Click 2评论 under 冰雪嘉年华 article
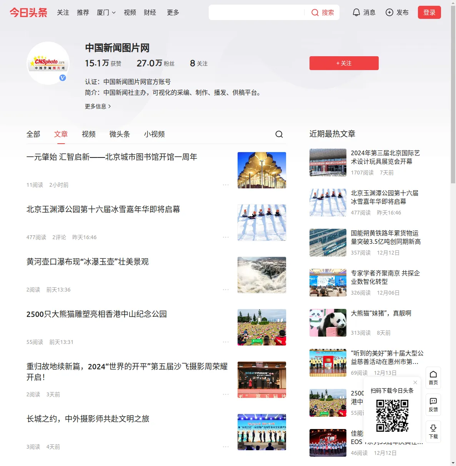Viewport: 456px width, 466px height. 59,237
